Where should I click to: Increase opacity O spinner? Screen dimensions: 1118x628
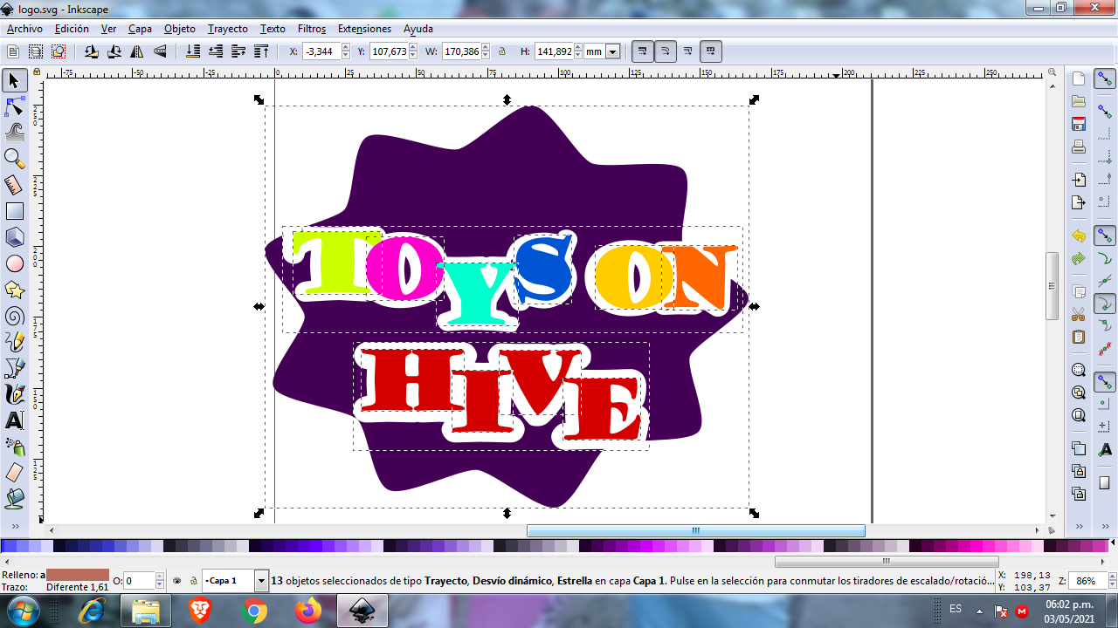(159, 577)
